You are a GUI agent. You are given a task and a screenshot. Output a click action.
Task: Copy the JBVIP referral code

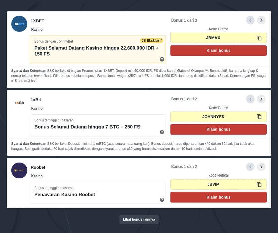tap(259, 184)
